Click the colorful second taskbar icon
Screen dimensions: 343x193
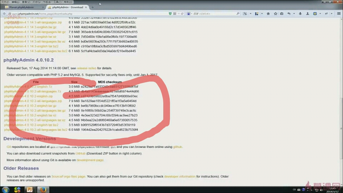click(x=17, y=189)
